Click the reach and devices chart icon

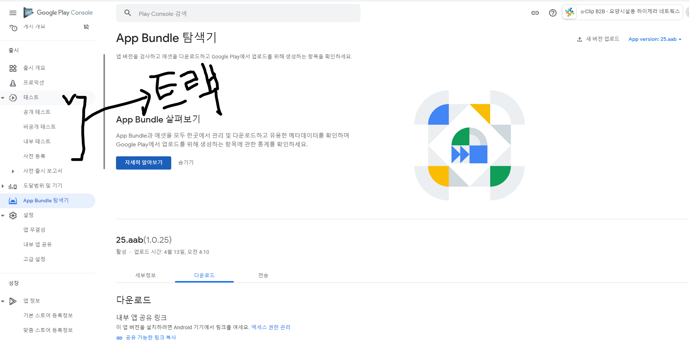[x=13, y=186]
